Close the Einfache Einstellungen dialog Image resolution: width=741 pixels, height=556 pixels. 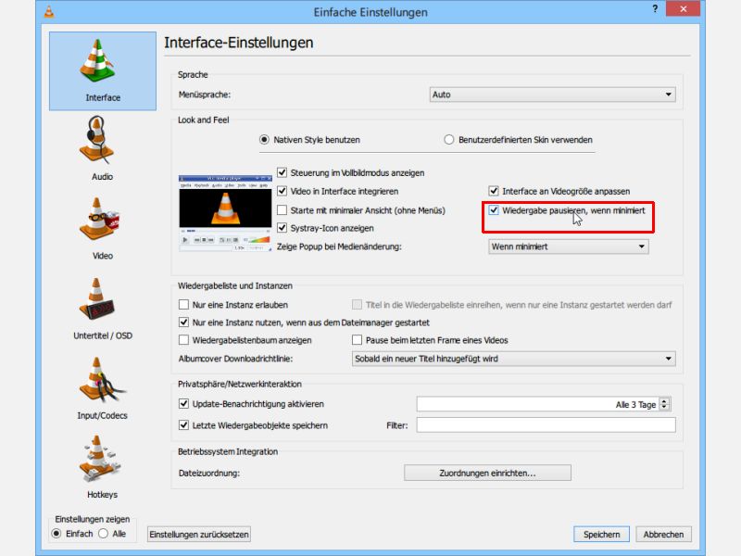(x=683, y=9)
